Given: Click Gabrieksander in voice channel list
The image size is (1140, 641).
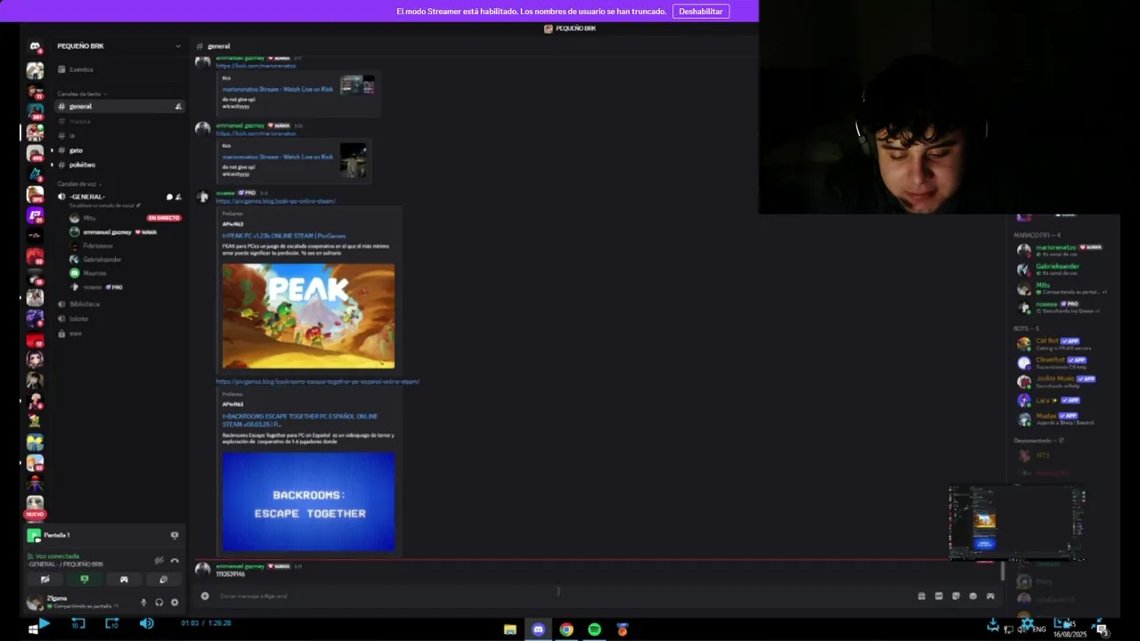Looking at the screenshot, I should pyautogui.click(x=102, y=259).
